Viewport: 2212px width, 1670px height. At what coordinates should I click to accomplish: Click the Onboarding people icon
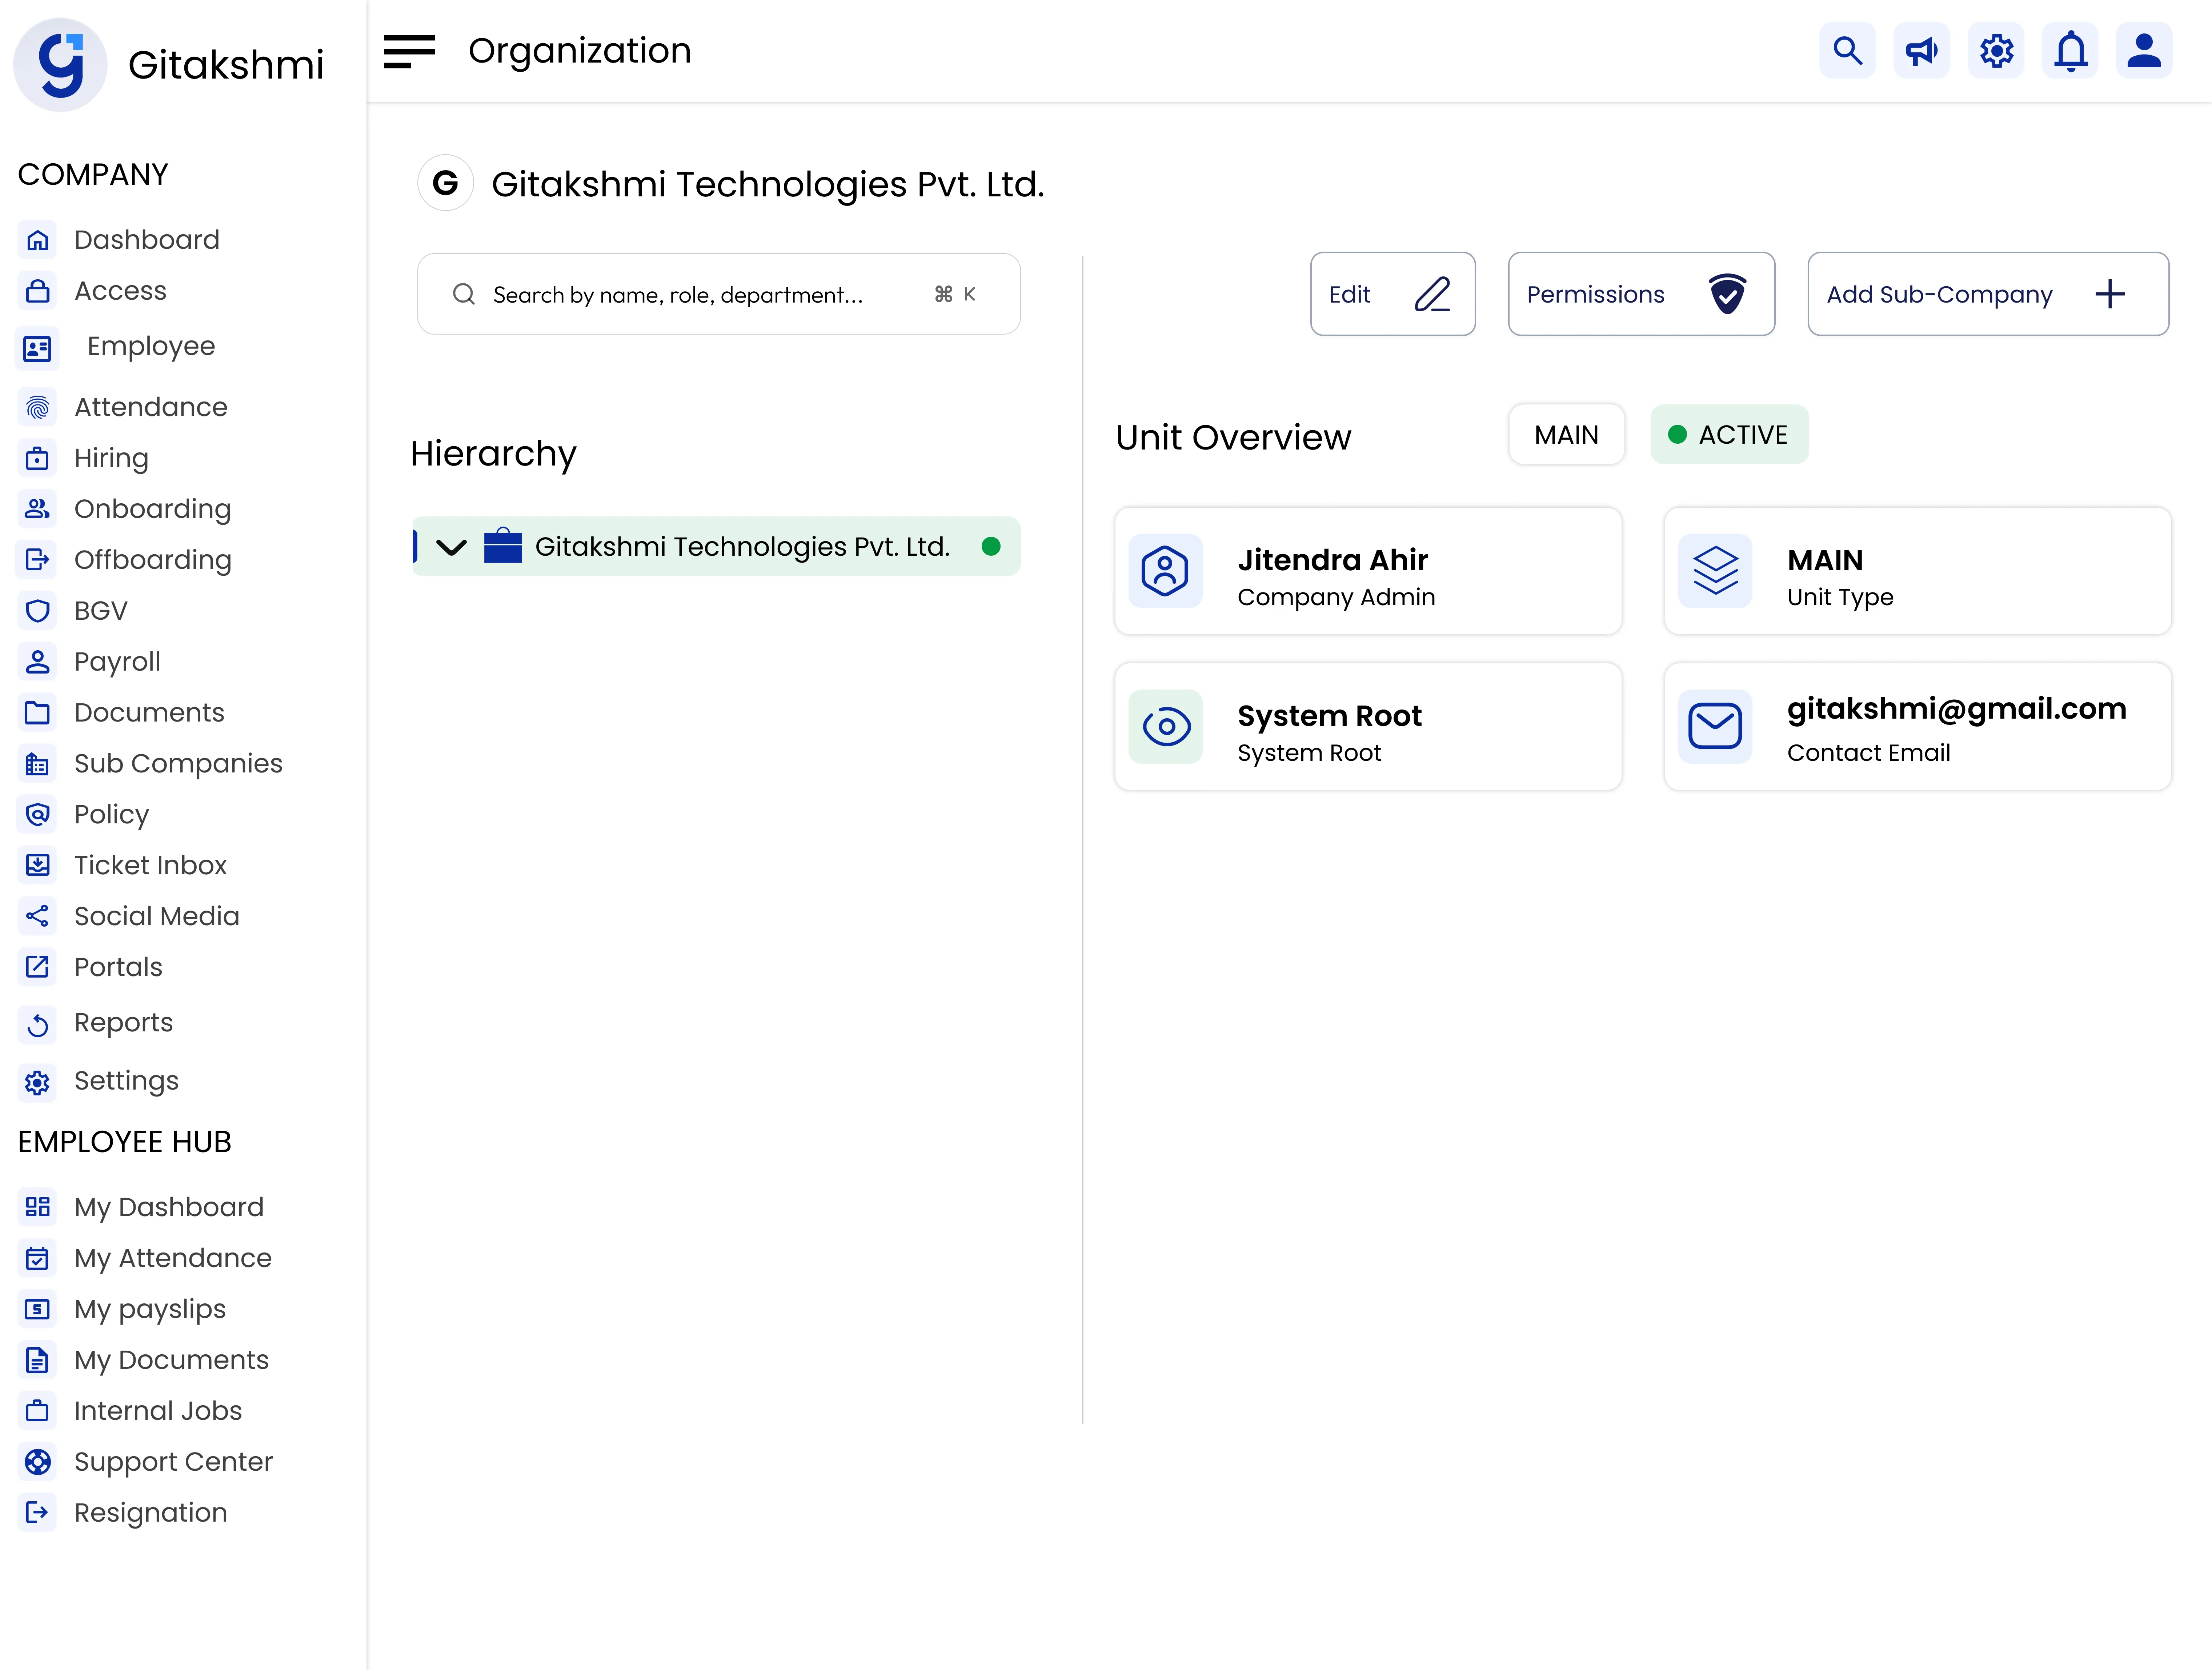click(x=37, y=509)
